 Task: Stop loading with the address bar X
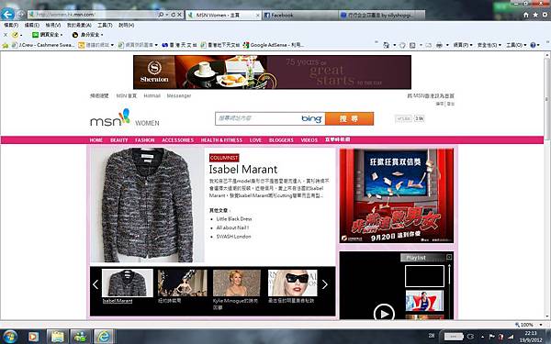(179, 15)
